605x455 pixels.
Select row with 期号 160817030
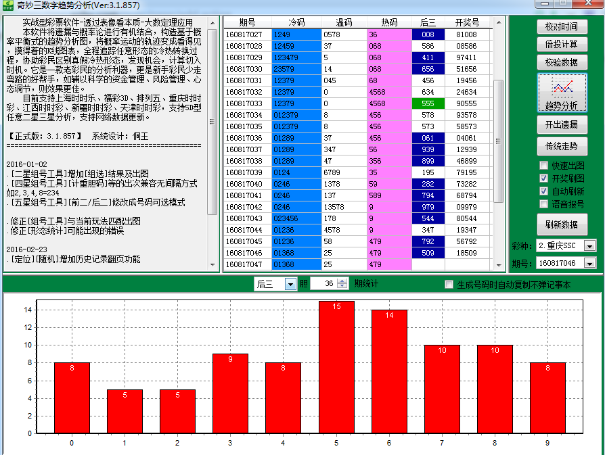click(x=358, y=69)
